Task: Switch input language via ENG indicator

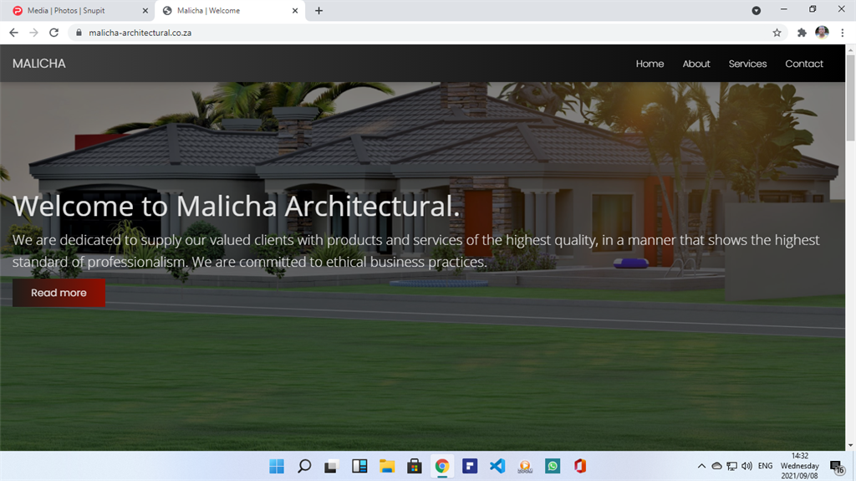Action: click(766, 466)
